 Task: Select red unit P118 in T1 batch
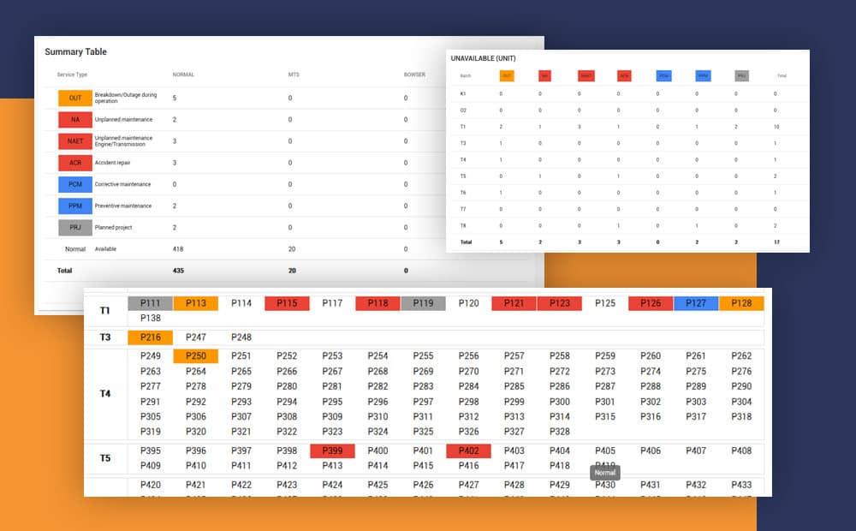tap(377, 303)
